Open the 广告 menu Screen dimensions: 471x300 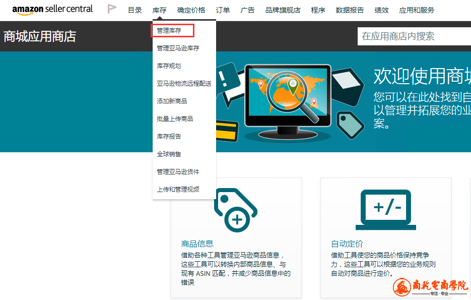tap(247, 10)
